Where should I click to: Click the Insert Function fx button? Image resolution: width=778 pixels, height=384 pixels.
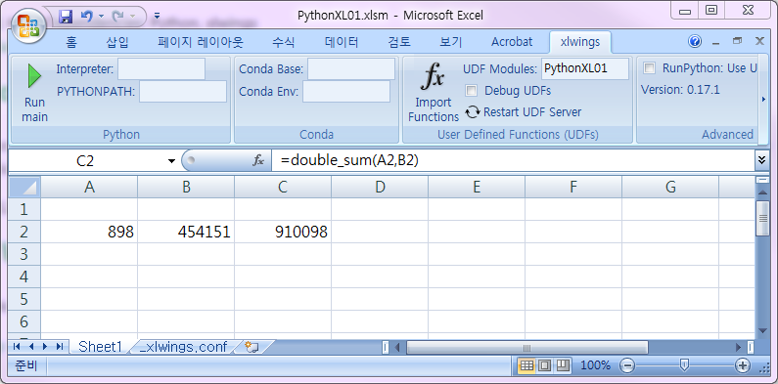(x=258, y=160)
